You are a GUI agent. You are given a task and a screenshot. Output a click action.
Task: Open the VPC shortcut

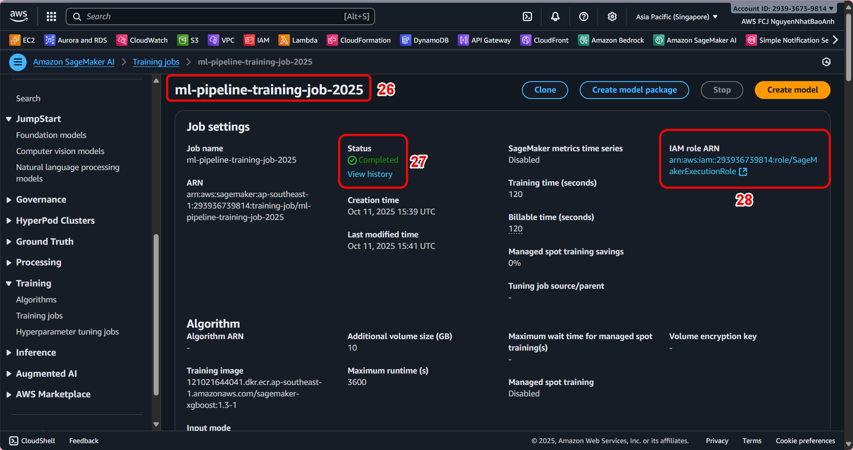pos(221,40)
